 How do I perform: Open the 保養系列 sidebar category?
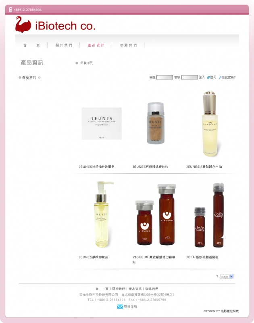click(29, 78)
